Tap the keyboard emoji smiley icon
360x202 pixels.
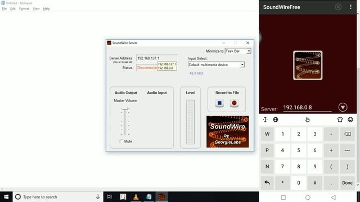click(350, 120)
